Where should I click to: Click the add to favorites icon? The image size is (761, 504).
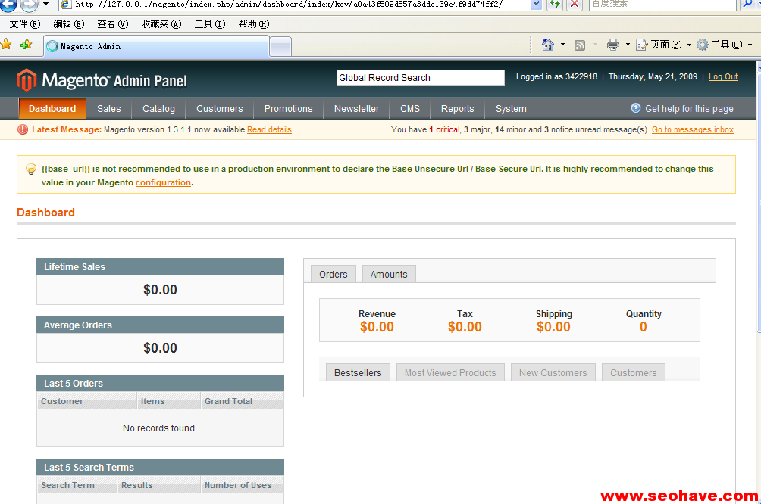[x=27, y=45]
